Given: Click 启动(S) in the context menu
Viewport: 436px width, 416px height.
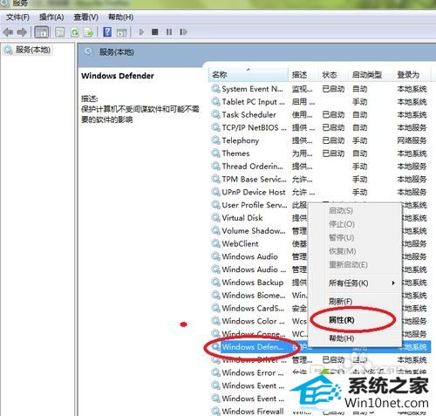Looking at the screenshot, I should click(x=341, y=210).
